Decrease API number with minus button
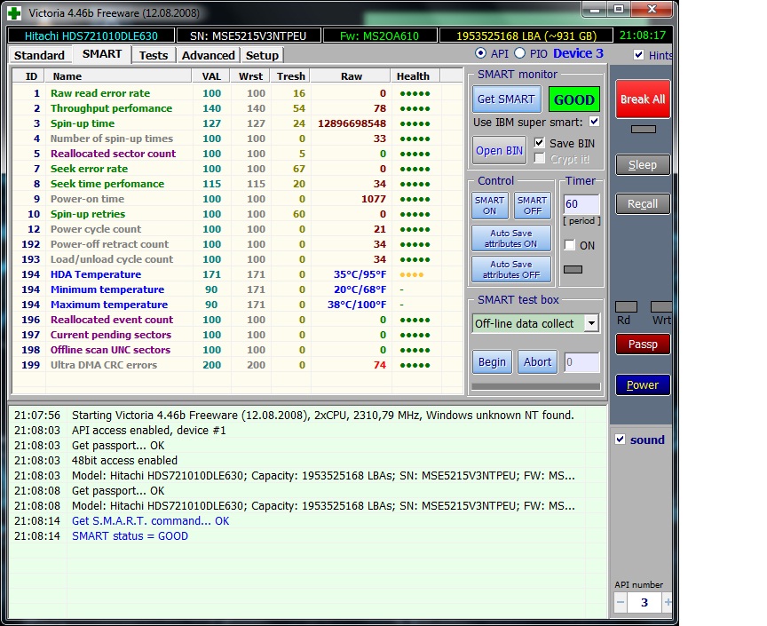Viewport: 767px width, 626px height. pos(621,602)
